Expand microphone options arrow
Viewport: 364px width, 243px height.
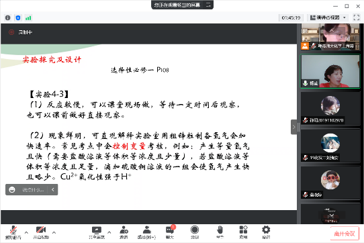[x=26, y=232]
